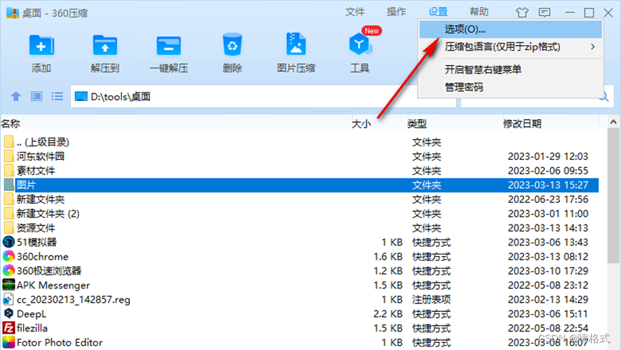Click the 51模拟器 shortcut icon

(x=9, y=242)
